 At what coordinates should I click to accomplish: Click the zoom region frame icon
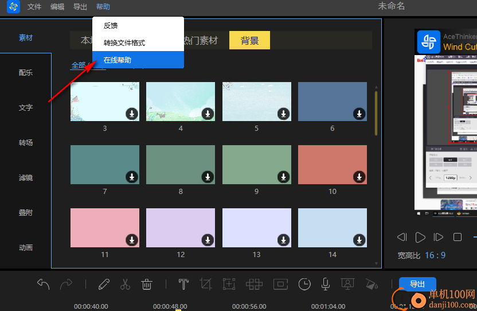click(229, 284)
